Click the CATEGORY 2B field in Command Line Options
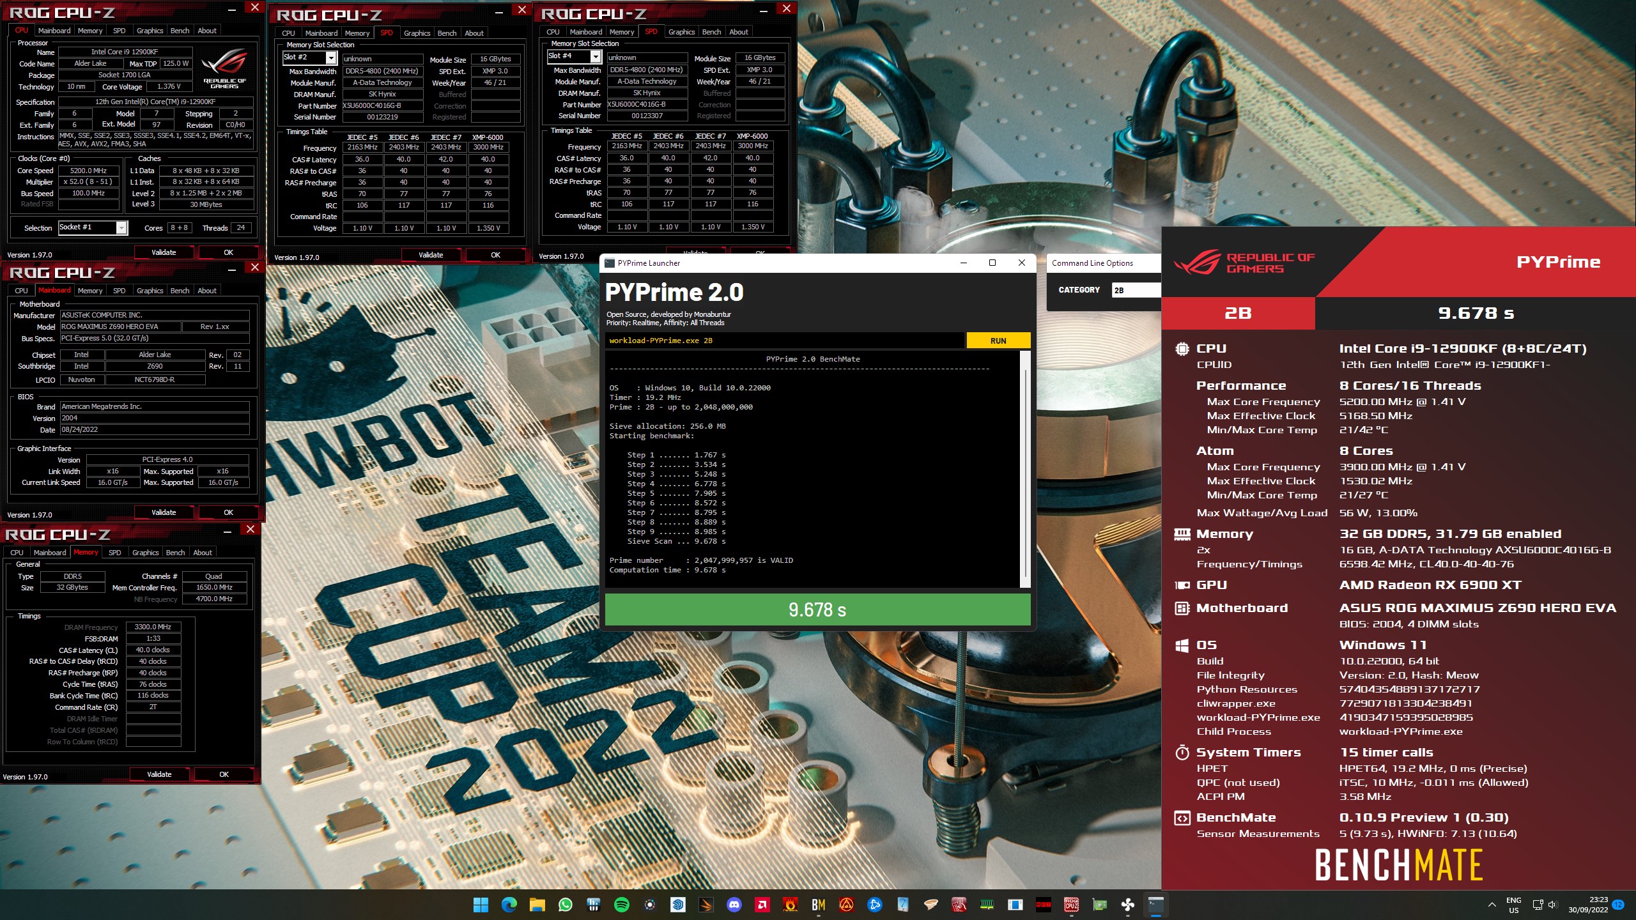1636x920 pixels. (x=1136, y=290)
